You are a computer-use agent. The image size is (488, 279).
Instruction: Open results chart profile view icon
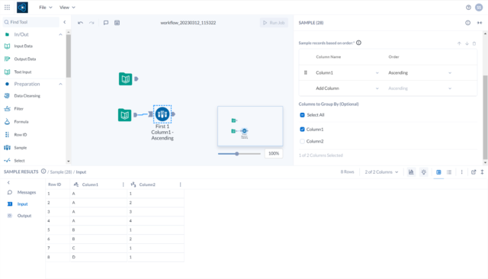411,172
